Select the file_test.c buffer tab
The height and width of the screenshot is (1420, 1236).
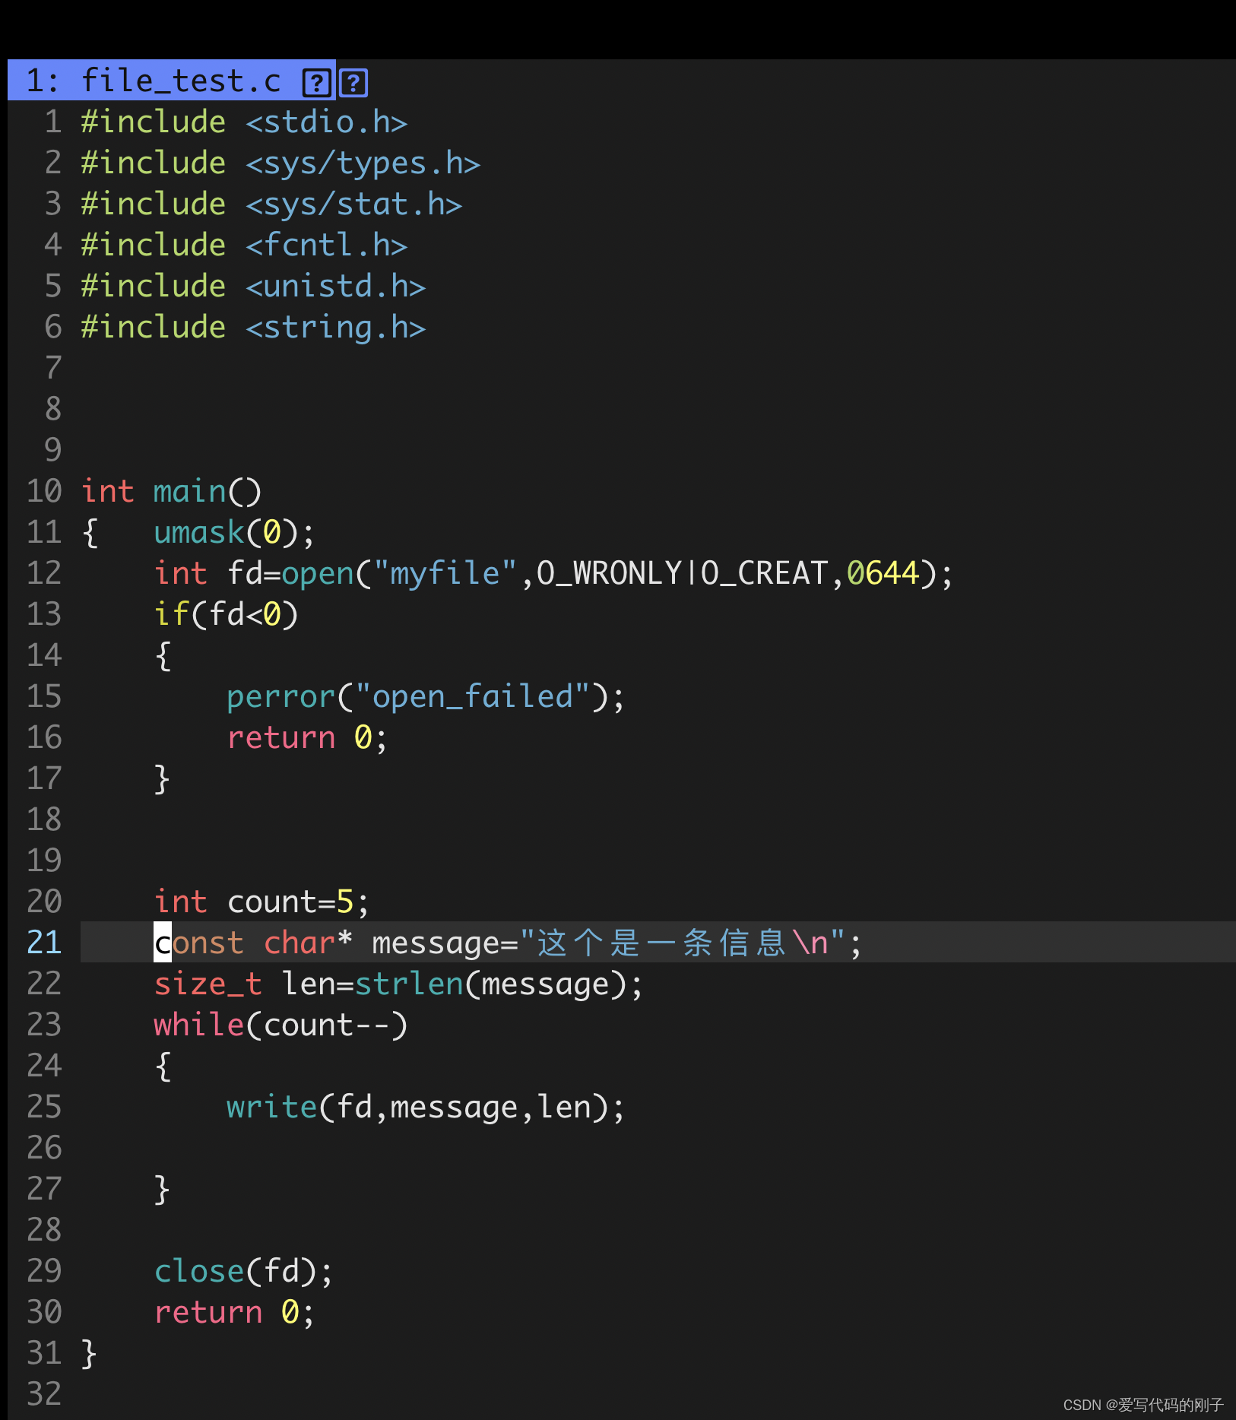coord(171,81)
